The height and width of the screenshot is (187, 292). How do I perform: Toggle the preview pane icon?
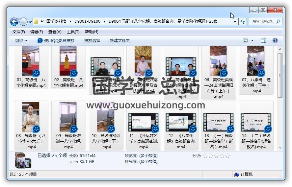tap(263, 40)
